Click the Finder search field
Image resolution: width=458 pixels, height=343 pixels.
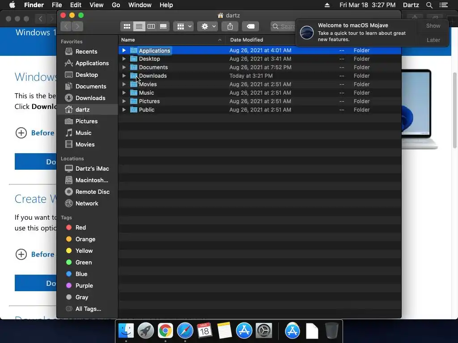[x=283, y=26]
